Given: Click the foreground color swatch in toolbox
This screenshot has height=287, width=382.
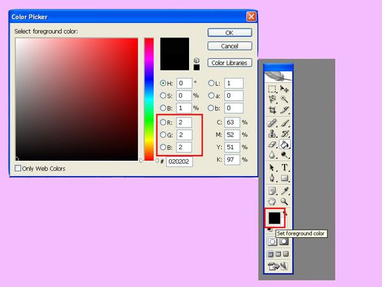Looking at the screenshot, I should coord(273,218).
